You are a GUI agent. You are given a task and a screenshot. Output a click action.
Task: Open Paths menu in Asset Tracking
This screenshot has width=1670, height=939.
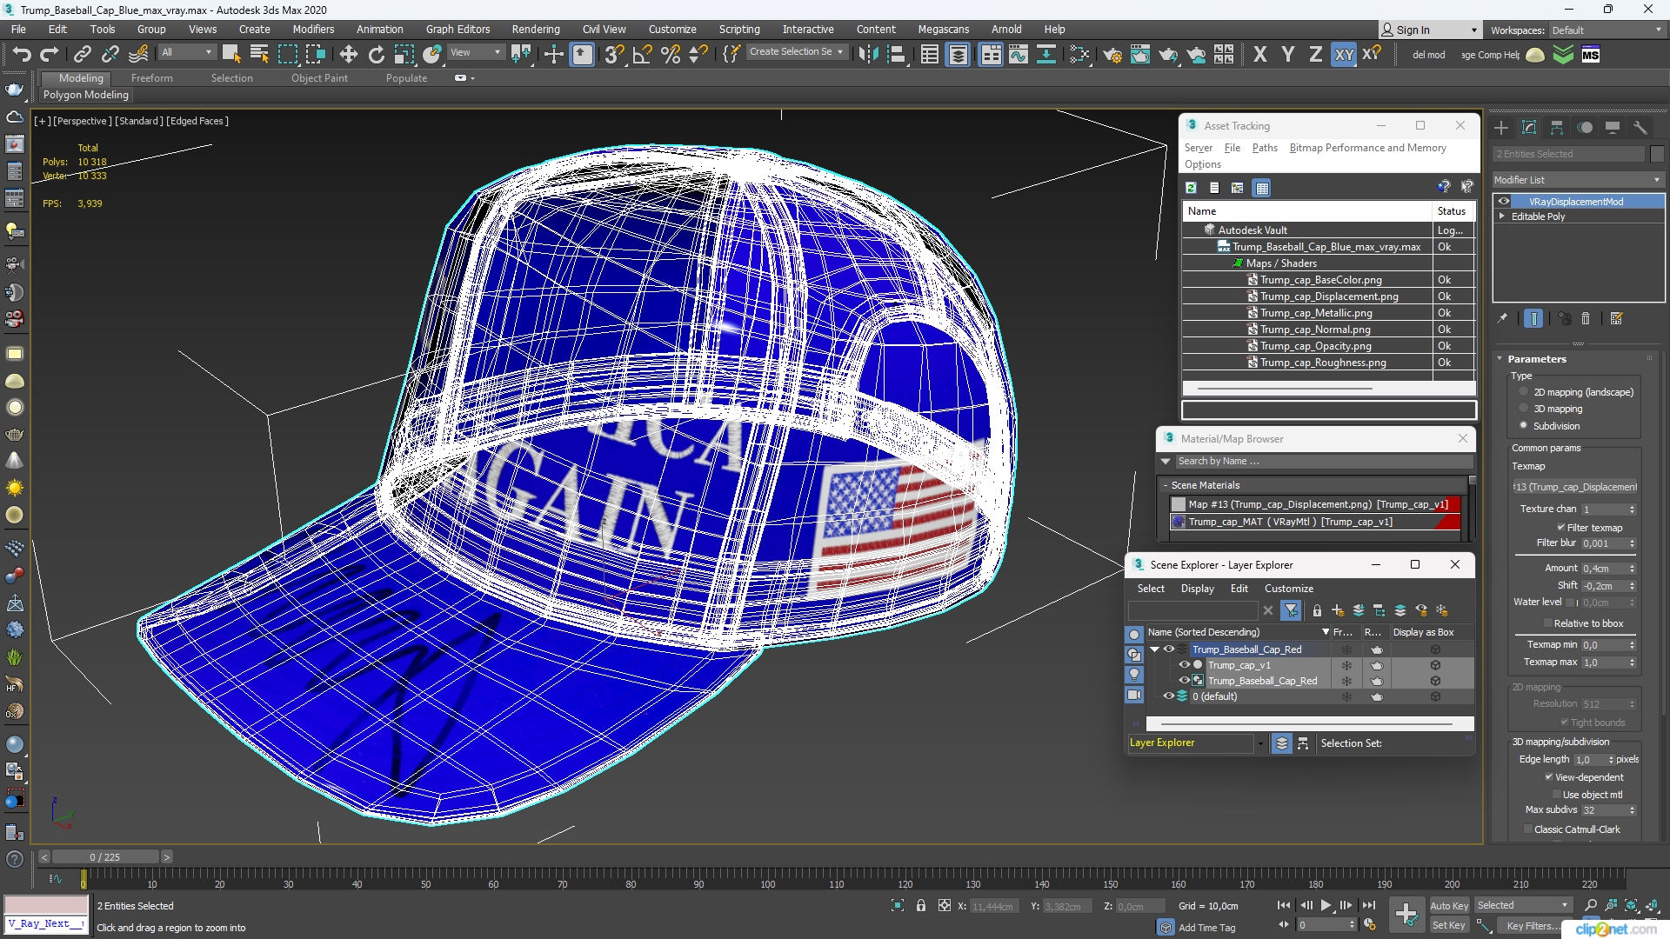1265,148
